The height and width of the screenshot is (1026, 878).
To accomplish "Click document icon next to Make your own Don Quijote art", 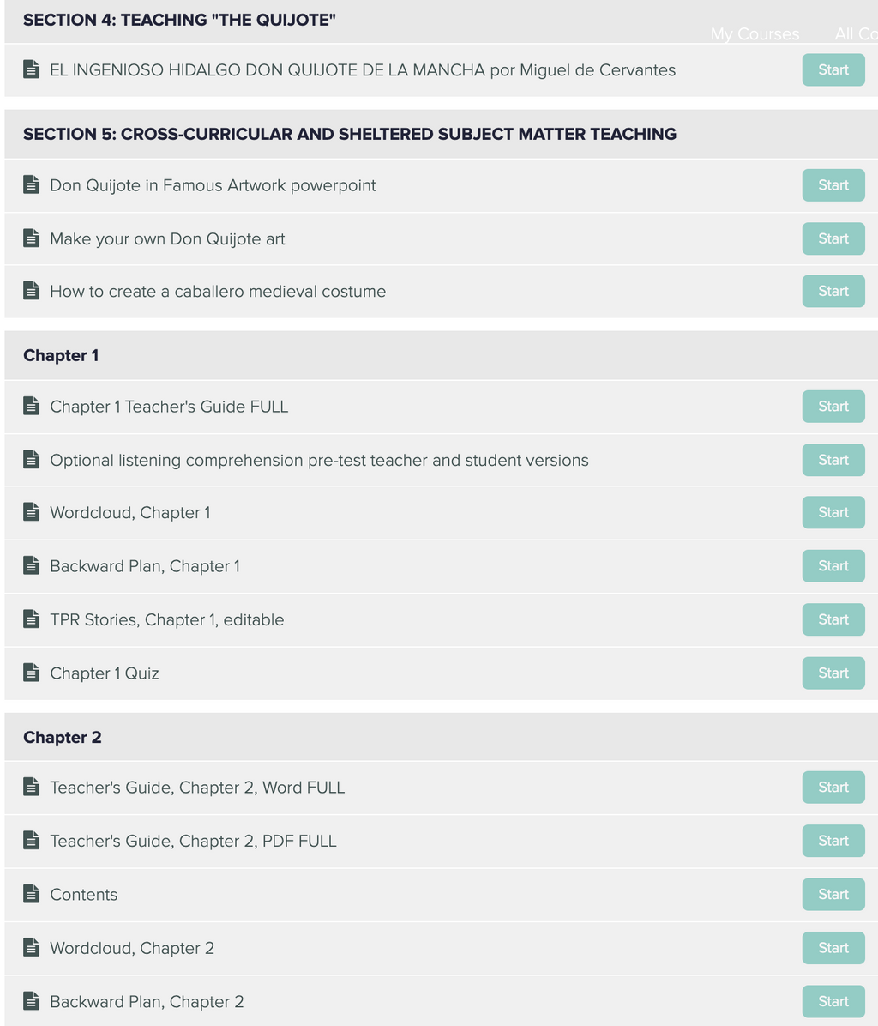I will [32, 238].
